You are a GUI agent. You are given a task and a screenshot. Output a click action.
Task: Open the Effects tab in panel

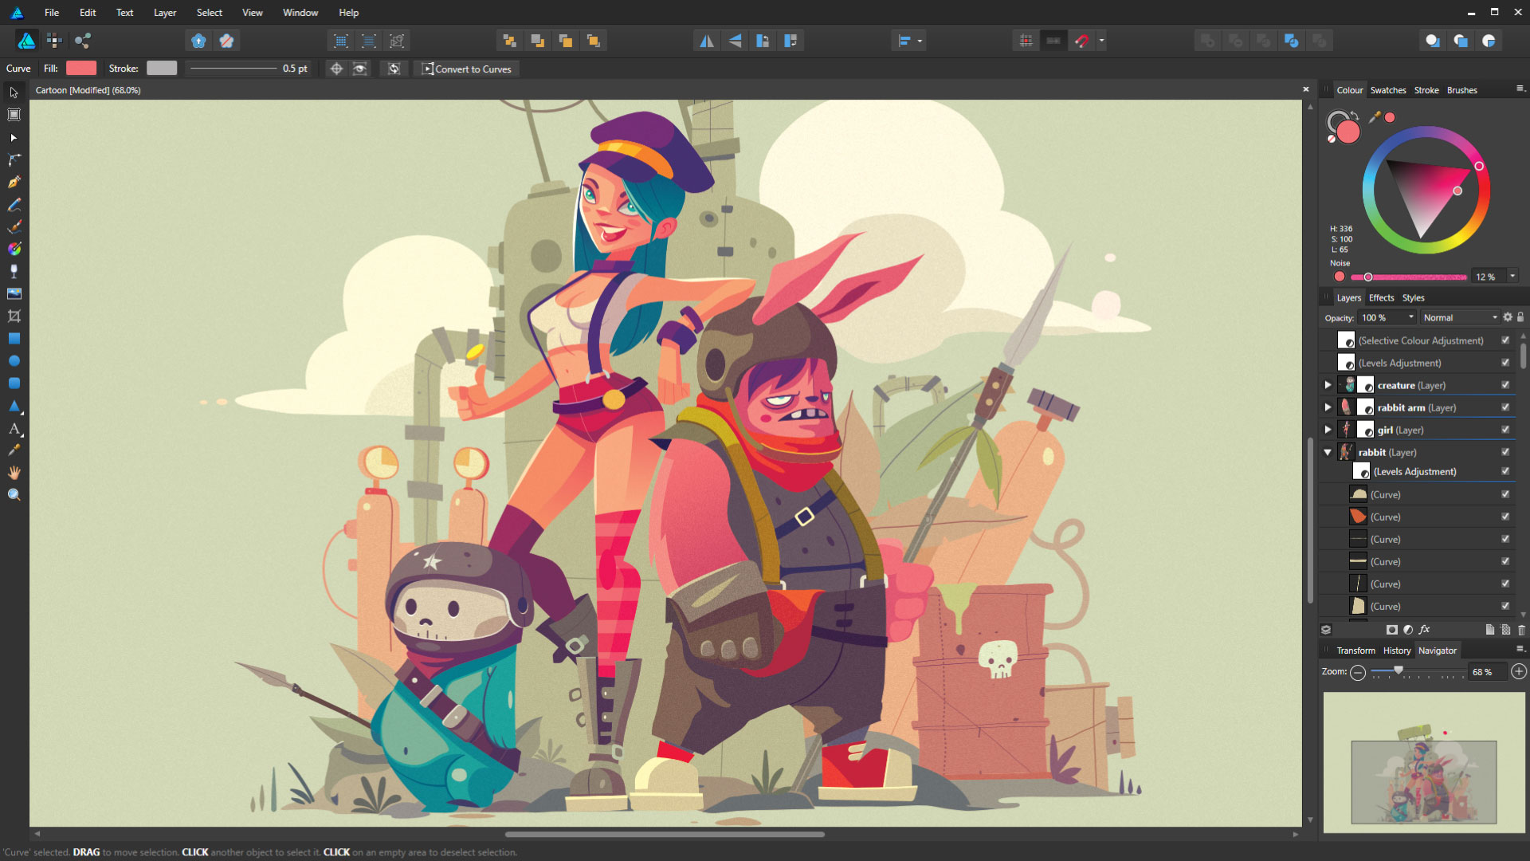[x=1379, y=297]
